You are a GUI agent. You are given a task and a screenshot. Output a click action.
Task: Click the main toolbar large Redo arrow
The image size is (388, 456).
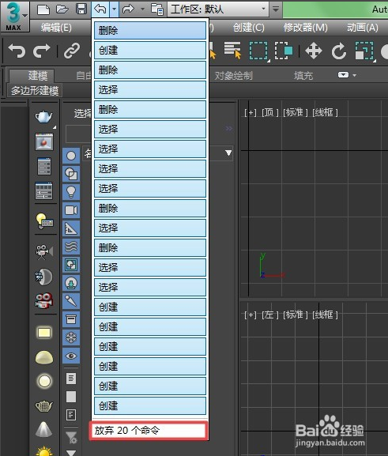tap(42, 51)
